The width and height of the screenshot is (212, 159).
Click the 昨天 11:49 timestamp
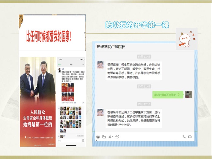[144, 86]
